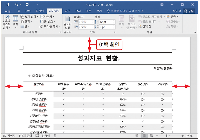Open the 단락 paragraph dialog launcher
This screenshot has height=140, width=200.
(114, 33)
